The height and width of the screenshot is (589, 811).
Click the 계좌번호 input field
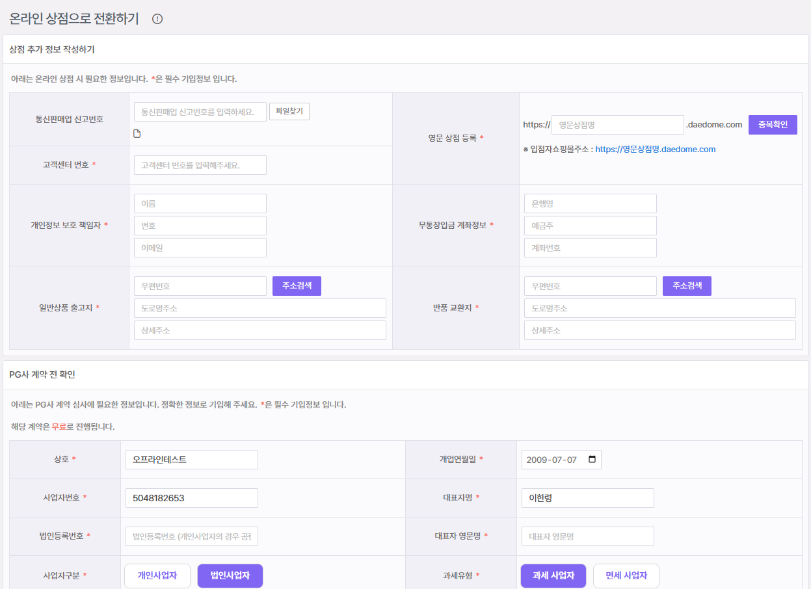pos(590,248)
